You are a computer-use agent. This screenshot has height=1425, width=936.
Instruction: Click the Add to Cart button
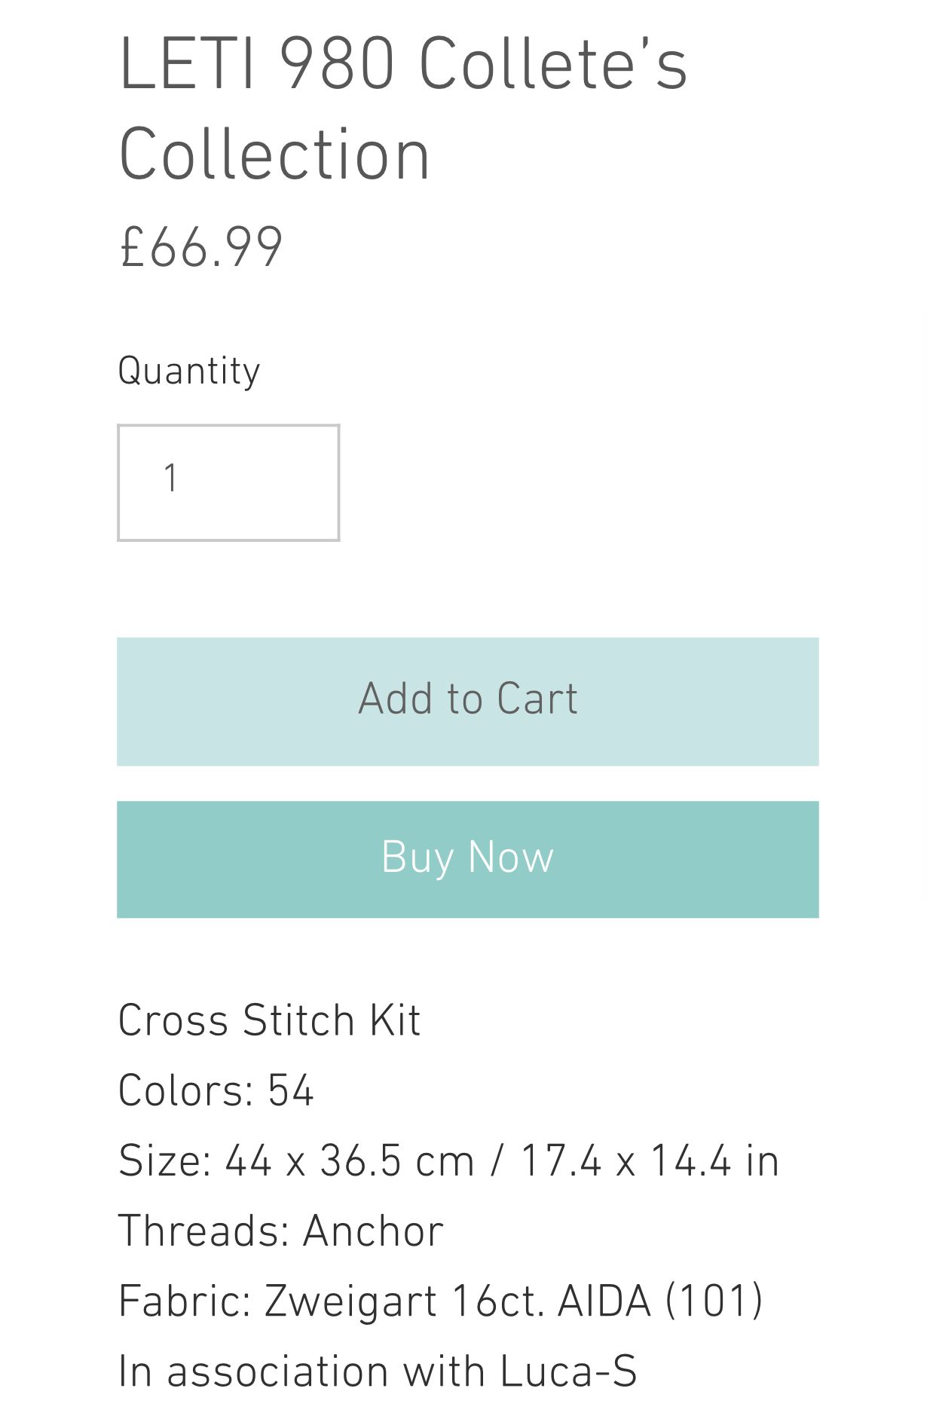click(467, 701)
